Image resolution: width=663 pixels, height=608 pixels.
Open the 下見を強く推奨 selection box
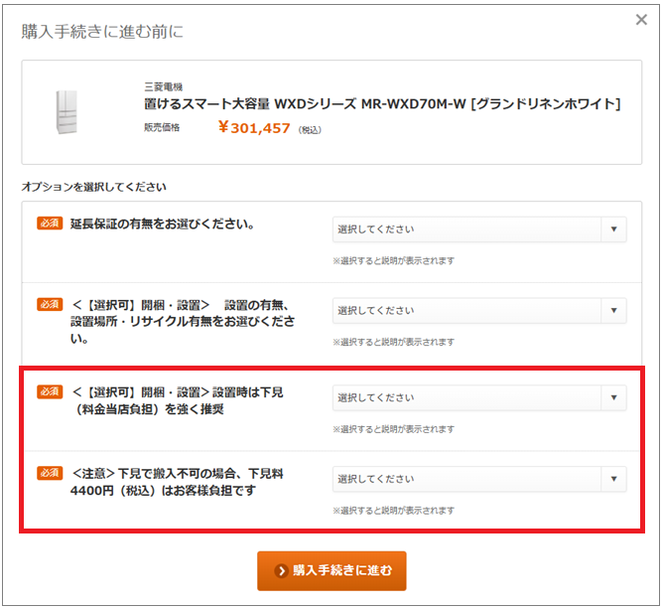pos(466,397)
